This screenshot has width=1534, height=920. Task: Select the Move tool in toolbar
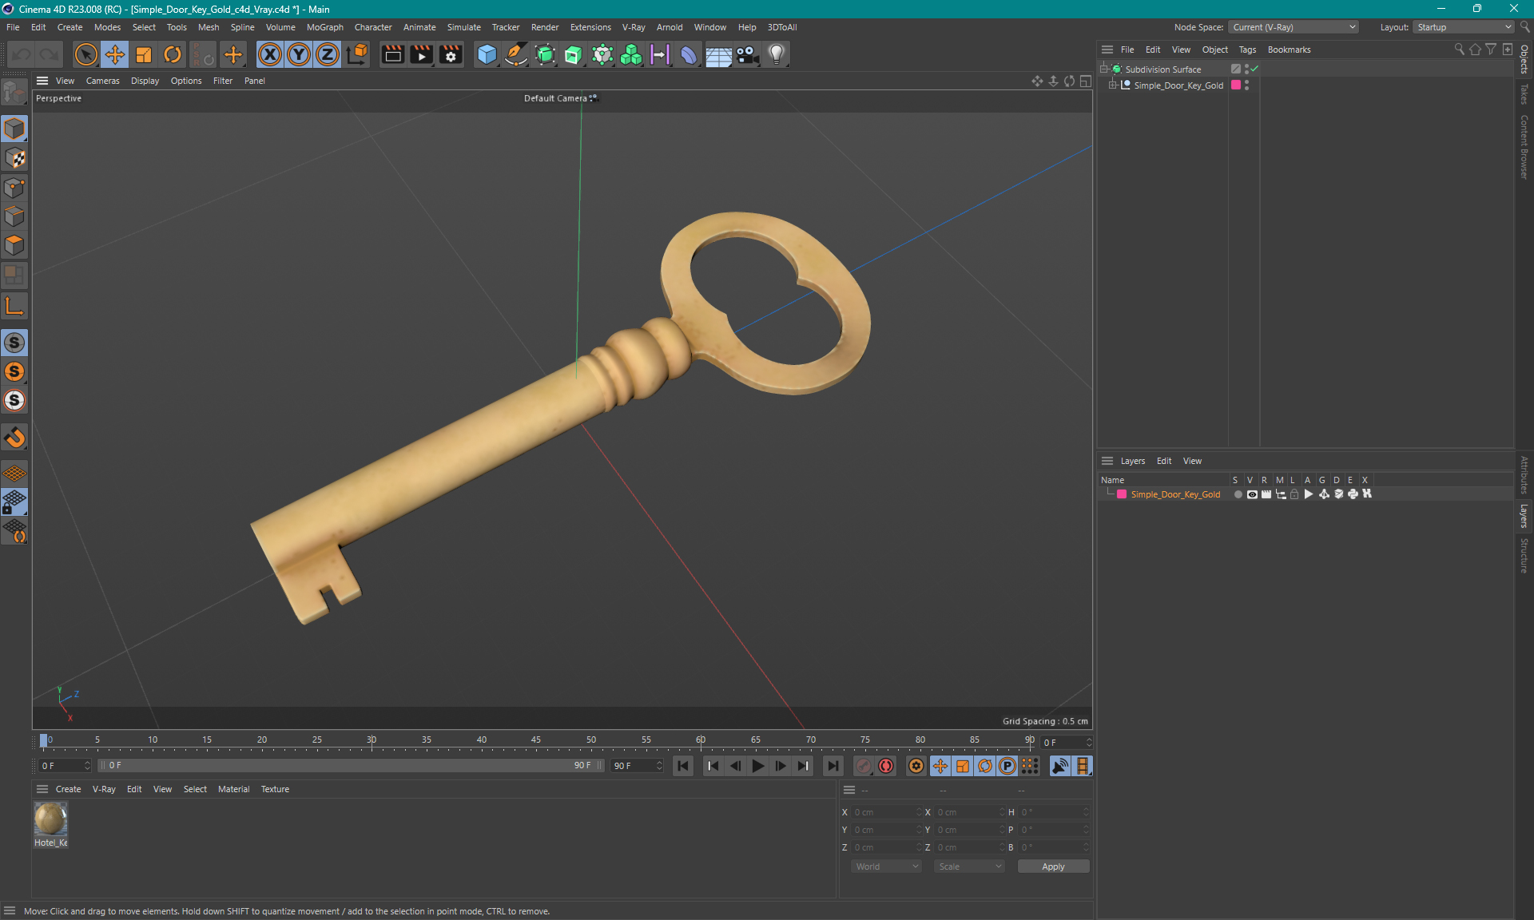tap(114, 54)
